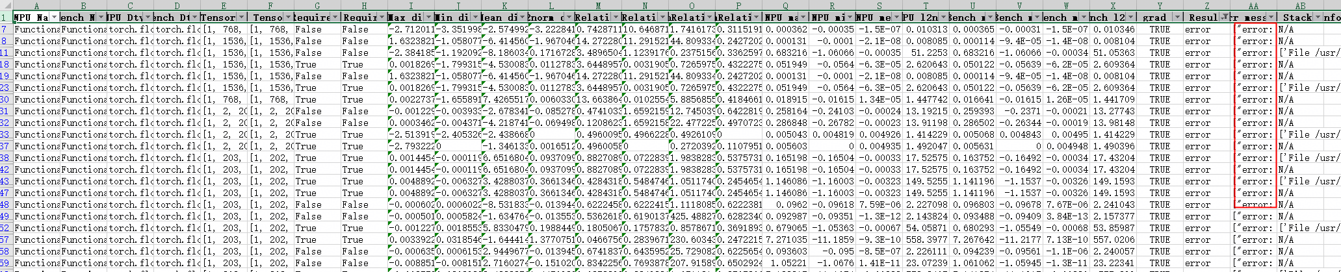Select column AB by its header letter

tap(1300, 5)
